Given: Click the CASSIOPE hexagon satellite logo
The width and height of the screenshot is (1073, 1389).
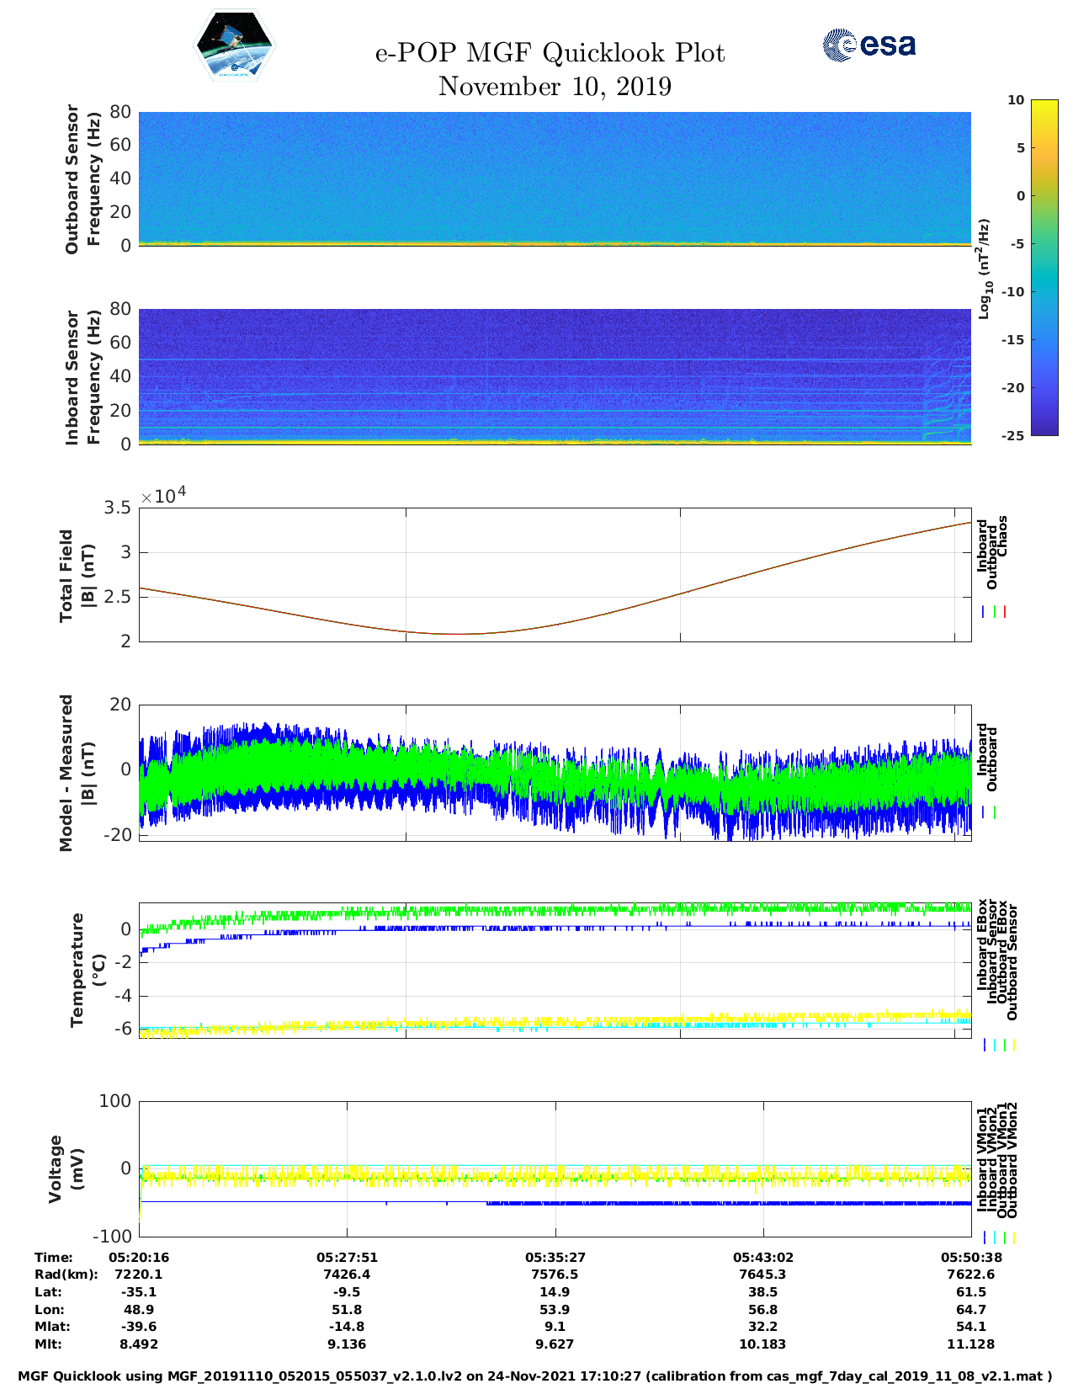Looking at the screenshot, I should 234,46.
